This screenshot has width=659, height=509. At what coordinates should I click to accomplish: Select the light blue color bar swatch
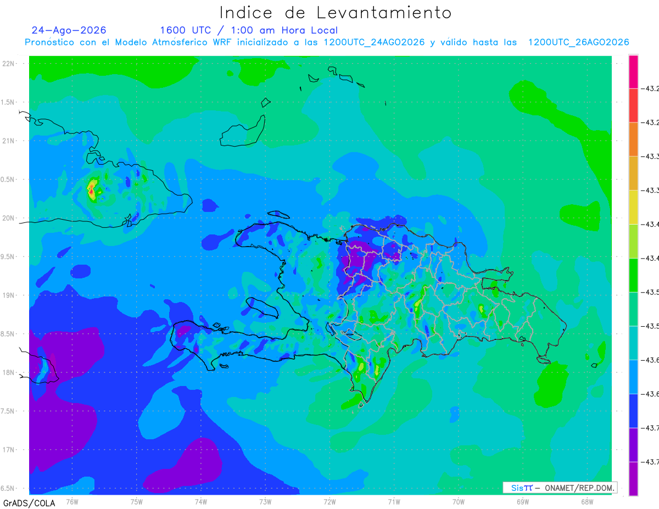click(x=633, y=377)
